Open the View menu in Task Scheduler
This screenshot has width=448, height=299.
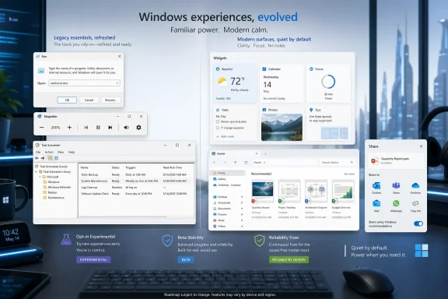click(x=61, y=152)
